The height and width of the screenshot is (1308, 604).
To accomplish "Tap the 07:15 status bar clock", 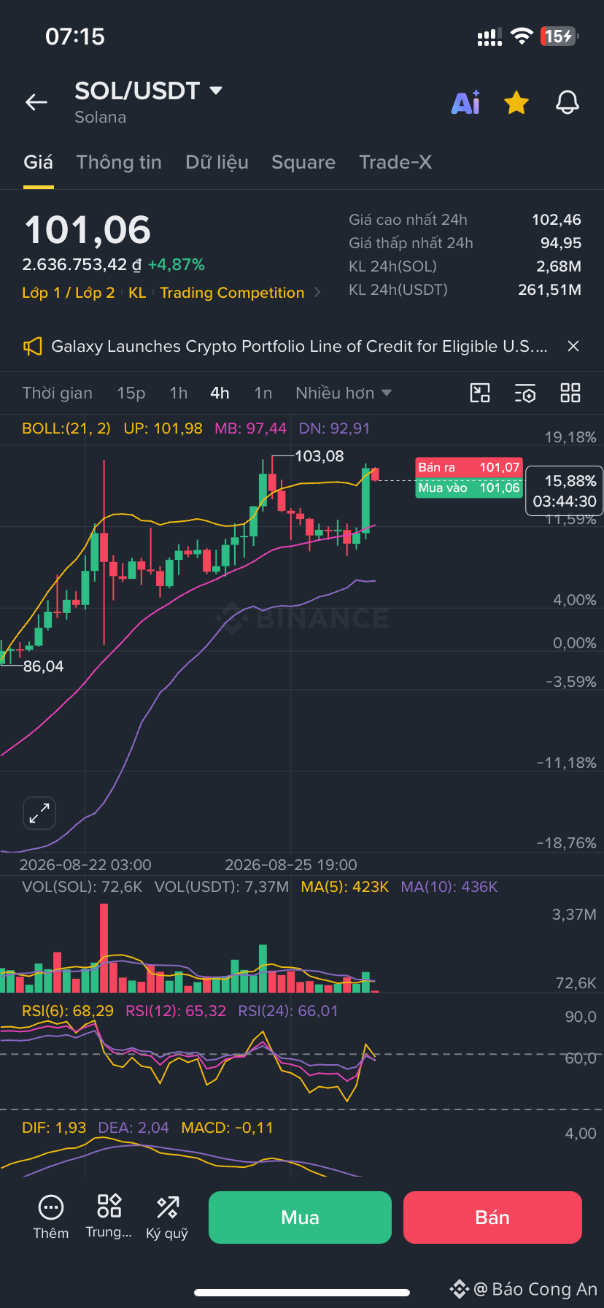I will tap(75, 36).
